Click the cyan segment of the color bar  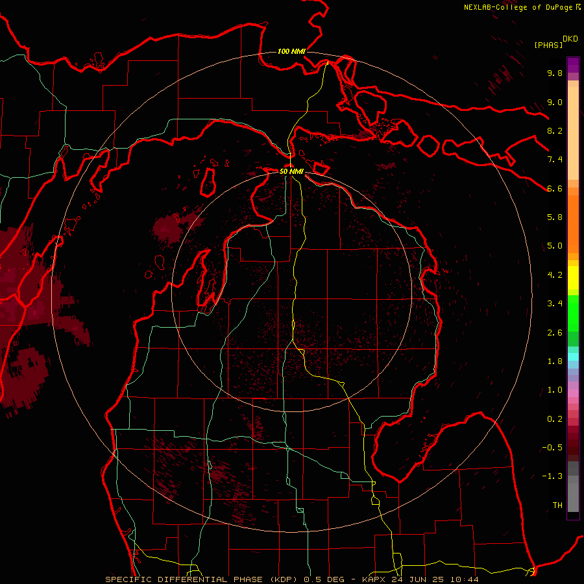click(x=573, y=357)
